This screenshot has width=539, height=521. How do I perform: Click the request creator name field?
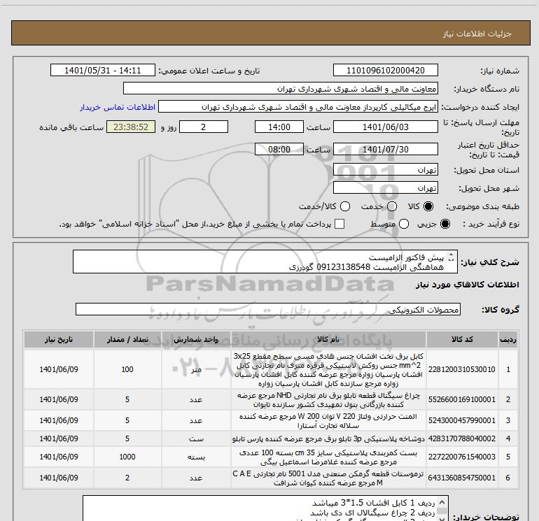point(298,107)
